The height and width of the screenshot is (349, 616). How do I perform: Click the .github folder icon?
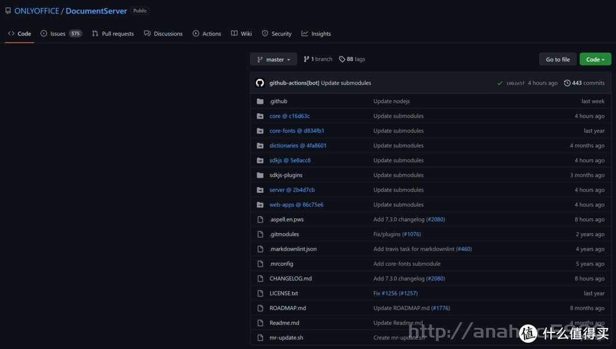click(x=260, y=102)
